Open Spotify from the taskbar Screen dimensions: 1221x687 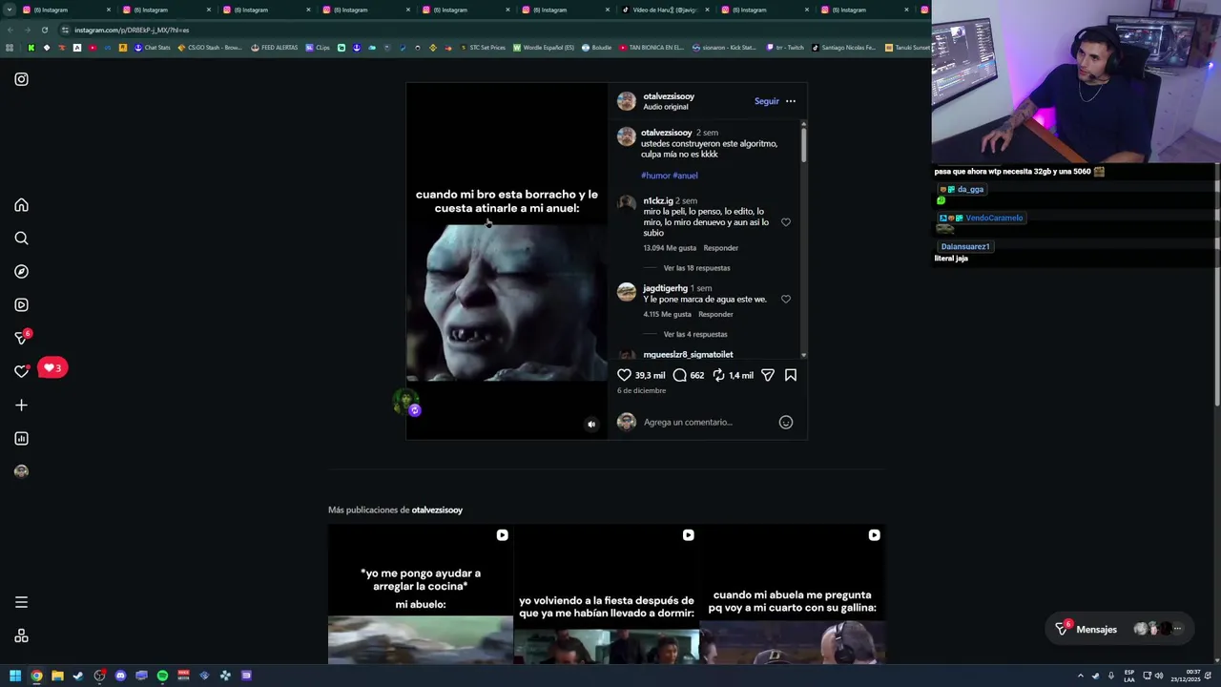tap(162, 676)
